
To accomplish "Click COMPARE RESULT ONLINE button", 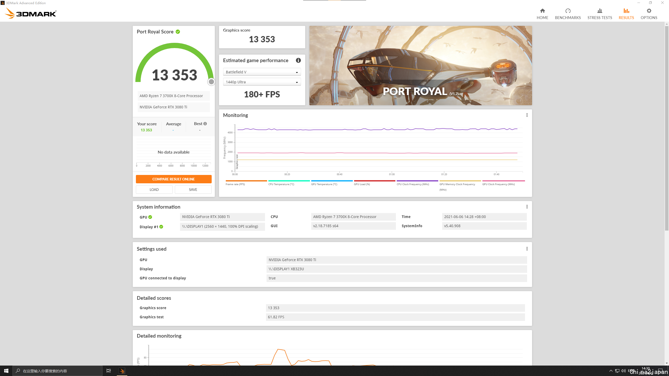I will click(x=174, y=179).
